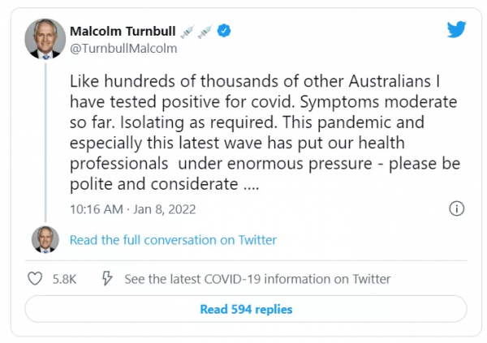Open the tweet info circle icon
Viewport: 487px width, 343px height.
click(x=456, y=208)
